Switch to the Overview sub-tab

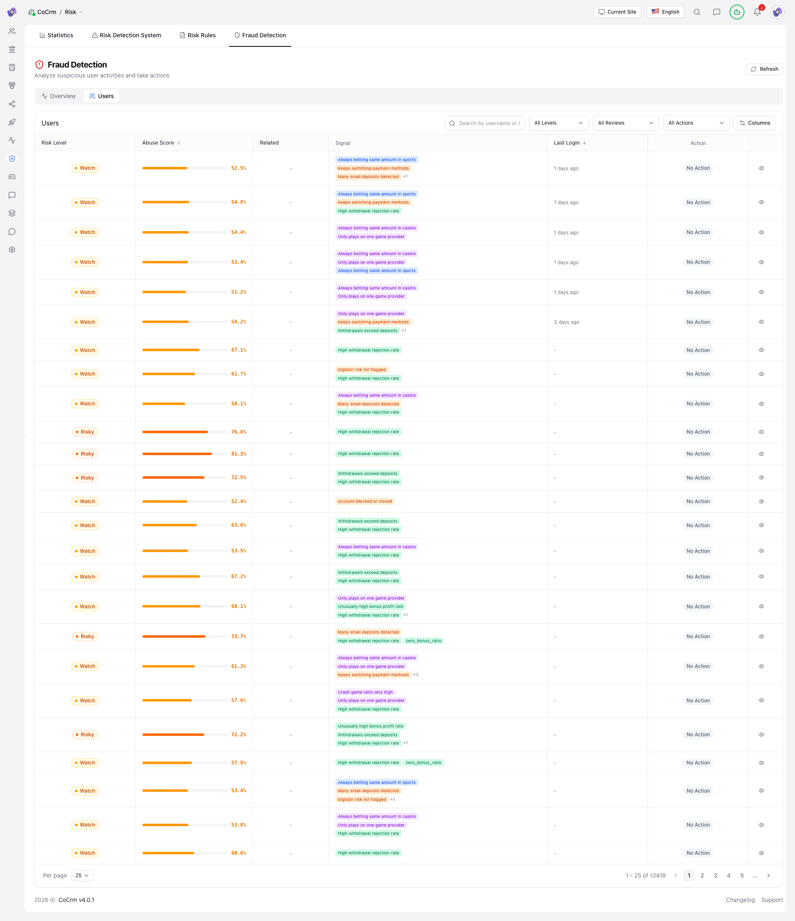pyautogui.click(x=58, y=96)
